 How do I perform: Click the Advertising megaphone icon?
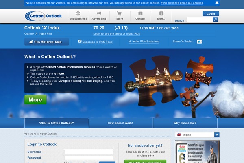99,13
